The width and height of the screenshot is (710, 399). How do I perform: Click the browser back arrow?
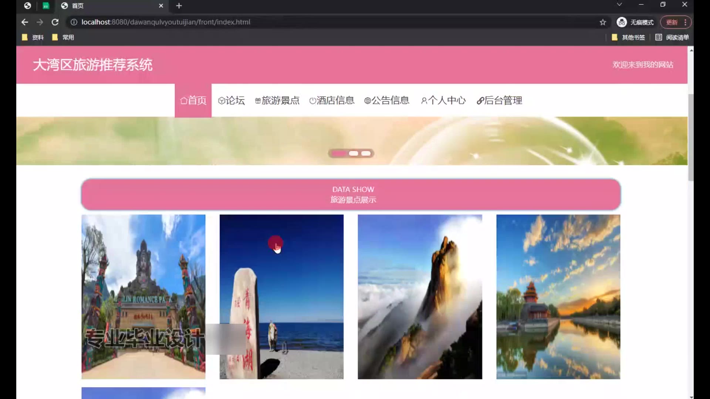(x=24, y=22)
